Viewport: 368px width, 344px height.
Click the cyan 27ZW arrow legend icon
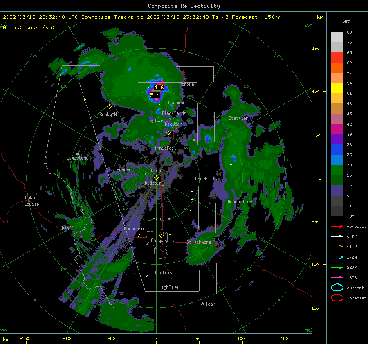coord(337,257)
